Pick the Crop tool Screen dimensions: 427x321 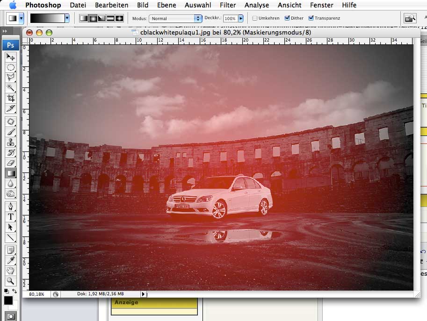click(10, 98)
